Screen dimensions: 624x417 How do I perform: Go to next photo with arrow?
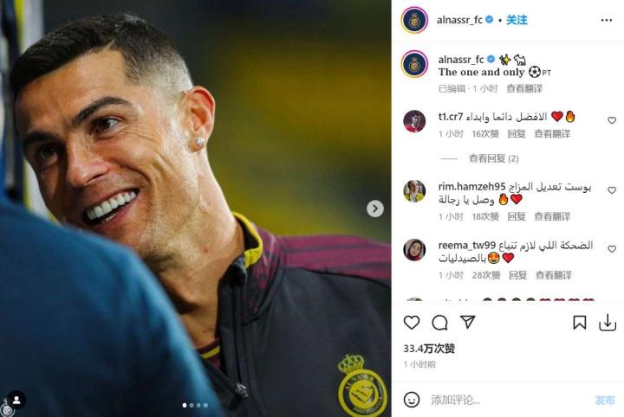pos(375,208)
